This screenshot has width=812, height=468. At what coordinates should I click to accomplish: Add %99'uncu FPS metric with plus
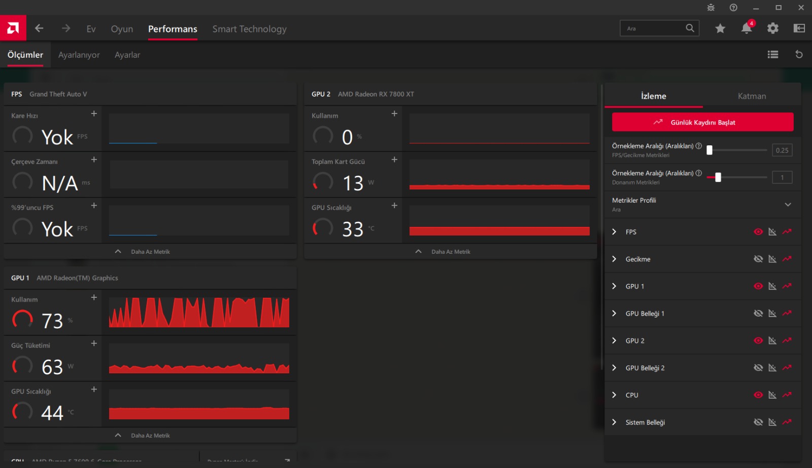click(x=94, y=206)
